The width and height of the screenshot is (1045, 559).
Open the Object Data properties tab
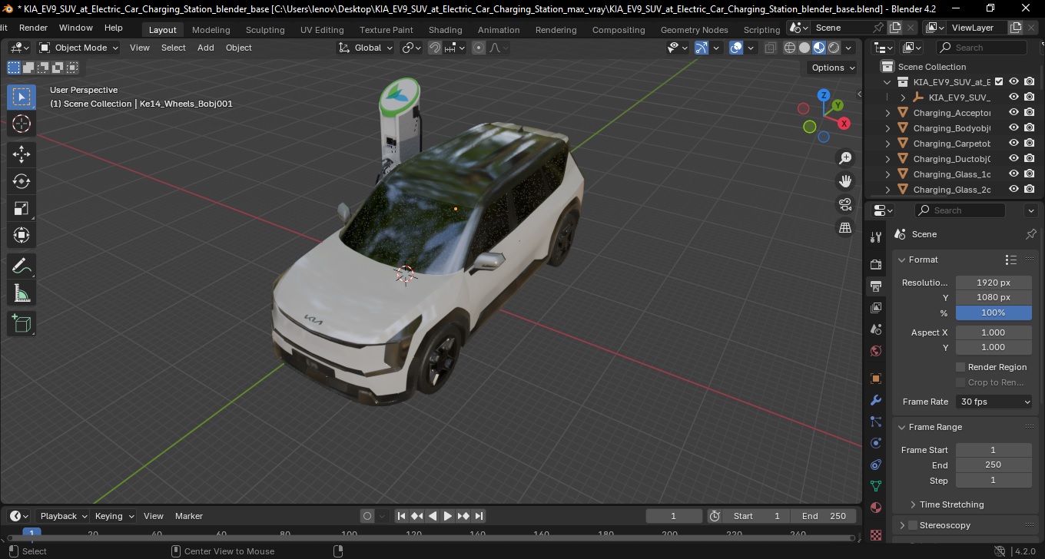pyautogui.click(x=875, y=486)
